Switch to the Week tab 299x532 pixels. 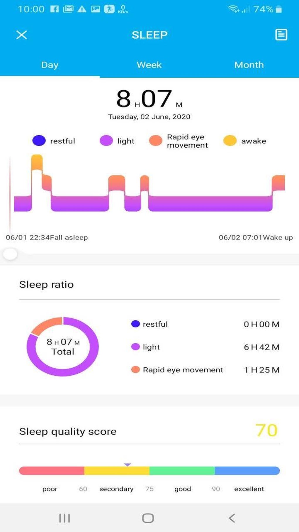pyautogui.click(x=149, y=65)
